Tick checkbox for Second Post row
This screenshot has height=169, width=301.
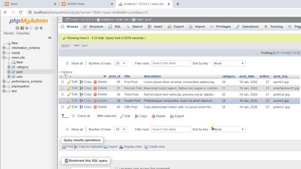[x=63, y=88]
